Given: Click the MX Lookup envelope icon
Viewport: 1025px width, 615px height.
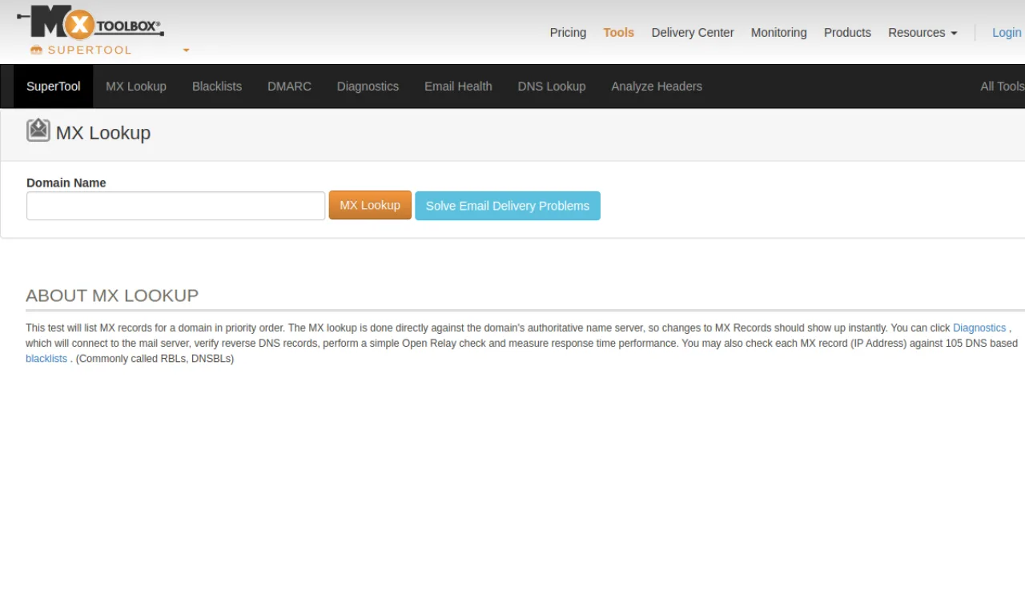Looking at the screenshot, I should point(38,131).
